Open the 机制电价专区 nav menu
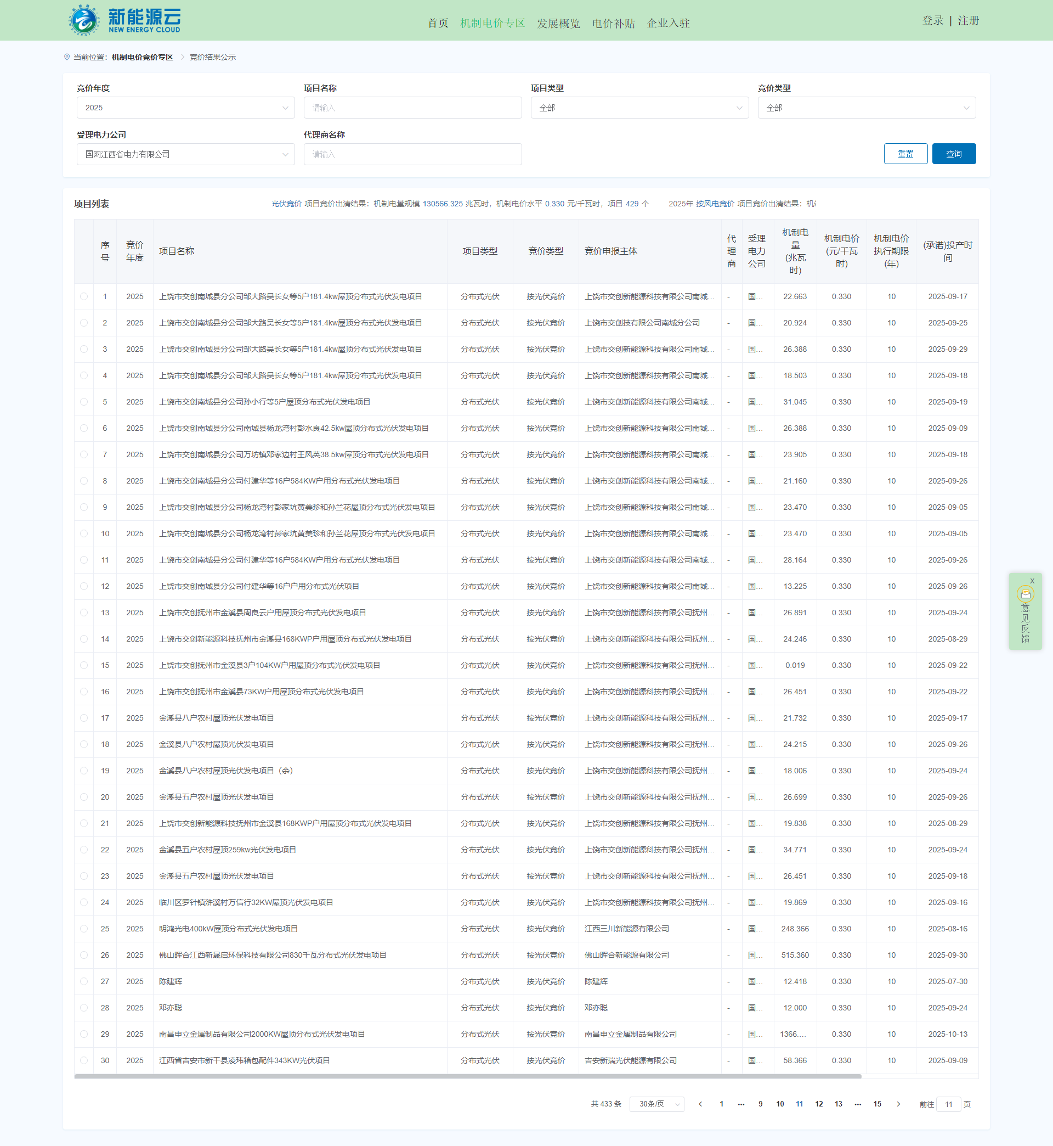 point(492,24)
